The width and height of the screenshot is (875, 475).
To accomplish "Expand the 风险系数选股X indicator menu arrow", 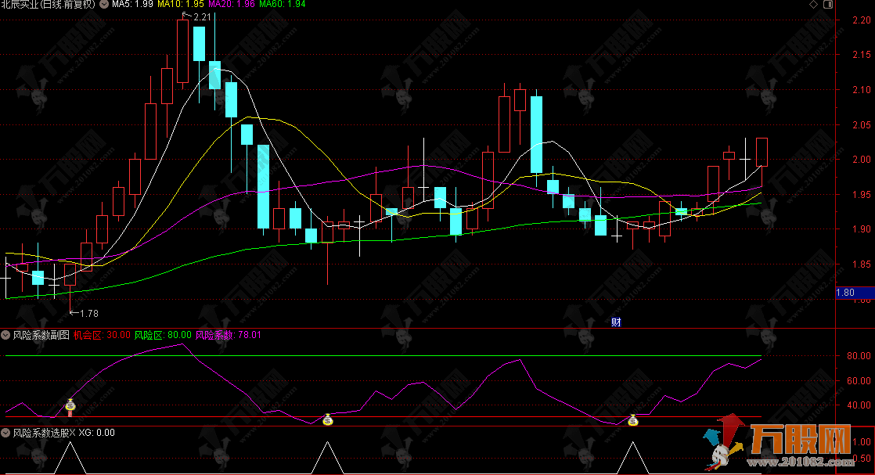I will pyautogui.click(x=6, y=432).
